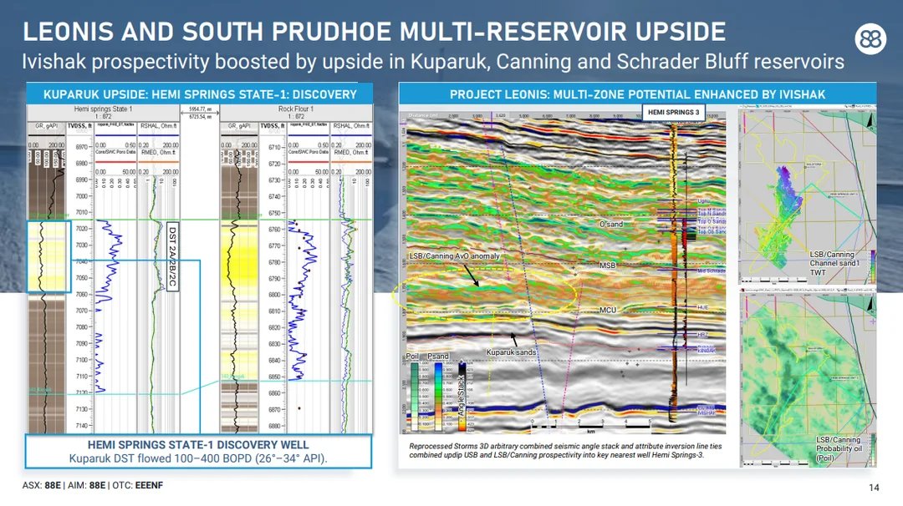Click the 'ASX: 88E | AIM: 88E | OTC: EEENF' footer
Screen dimensions: 903x506
[93, 485]
